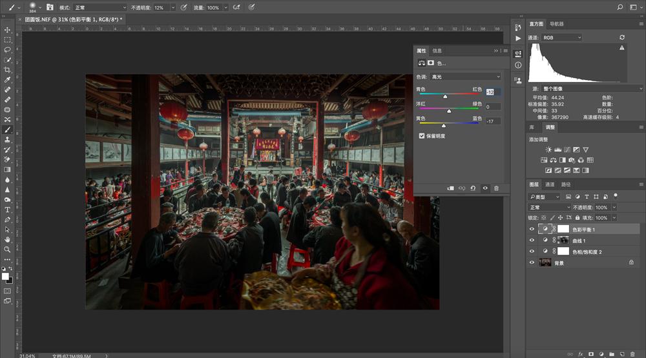Toggle the 保留明度 checkbox
Screen dimensions: 646x358
pyautogui.click(x=422, y=136)
